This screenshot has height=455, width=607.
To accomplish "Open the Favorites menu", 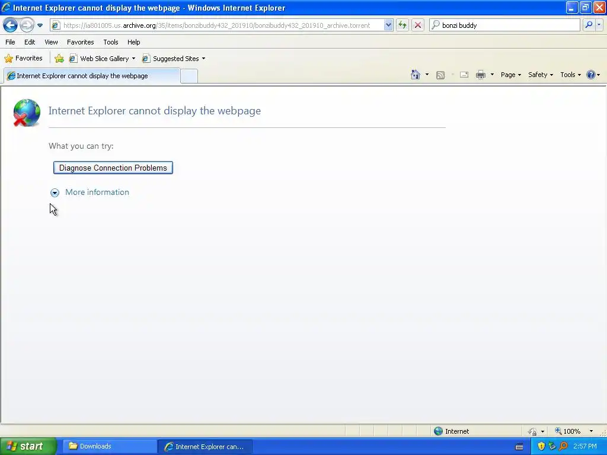I will click(x=80, y=42).
